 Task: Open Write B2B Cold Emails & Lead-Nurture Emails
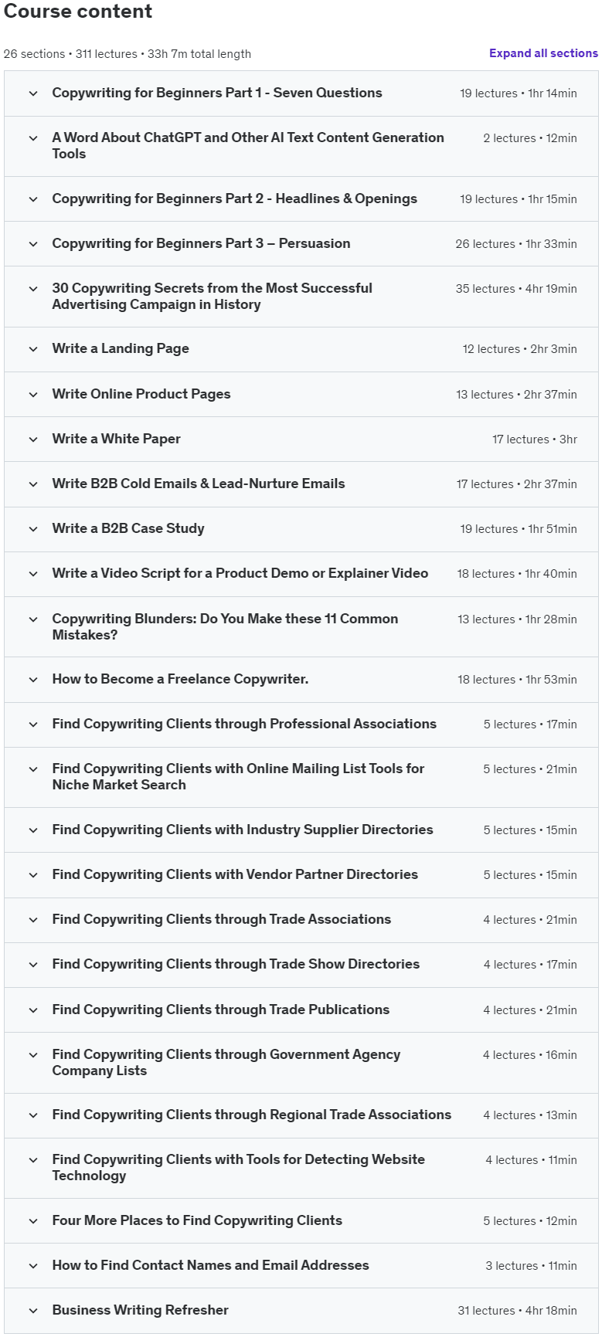point(301,484)
